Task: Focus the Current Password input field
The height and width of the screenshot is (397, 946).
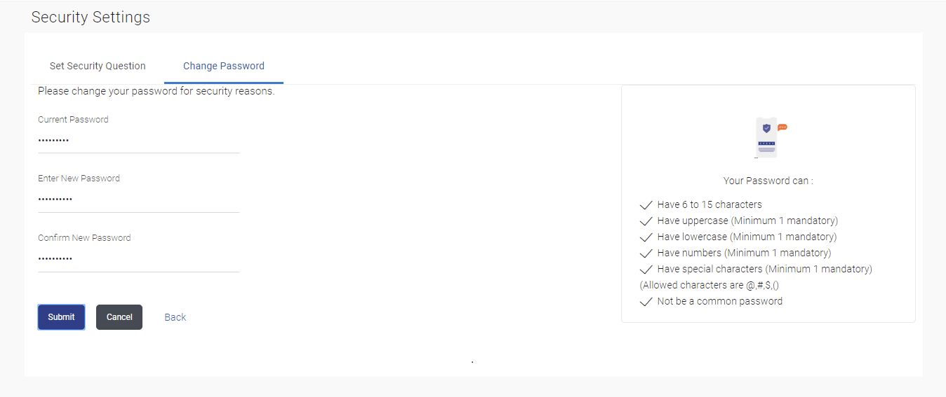Action: [x=138, y=141]
